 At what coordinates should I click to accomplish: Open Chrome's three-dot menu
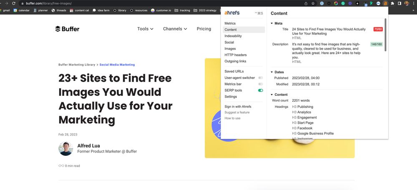414,3
